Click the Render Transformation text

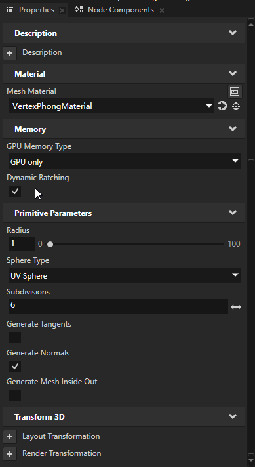click(x=62, y=453)
